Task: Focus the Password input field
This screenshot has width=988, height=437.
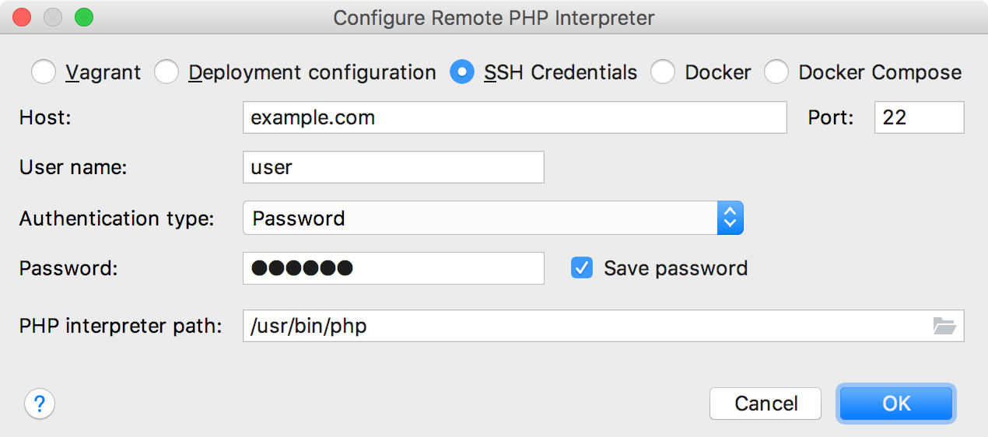Action: click(393, 268)
